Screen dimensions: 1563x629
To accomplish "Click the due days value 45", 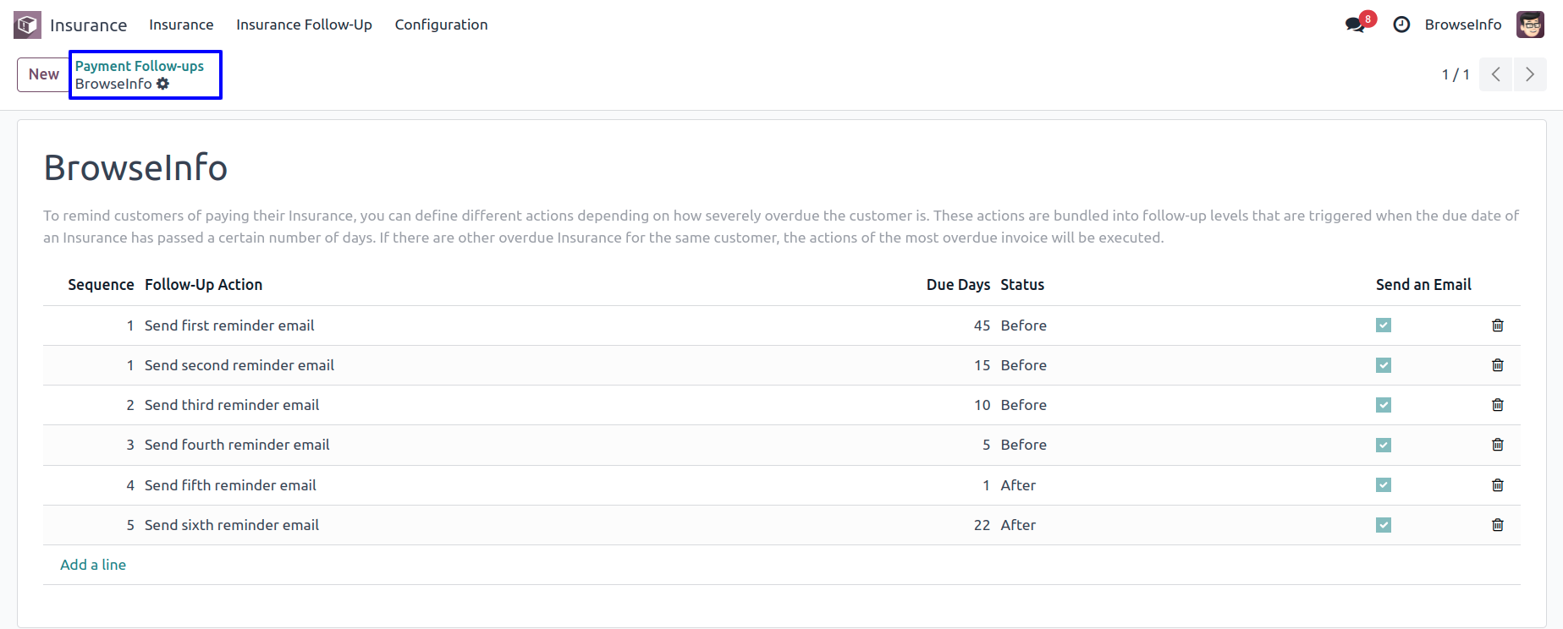I will tap(982, 325).
